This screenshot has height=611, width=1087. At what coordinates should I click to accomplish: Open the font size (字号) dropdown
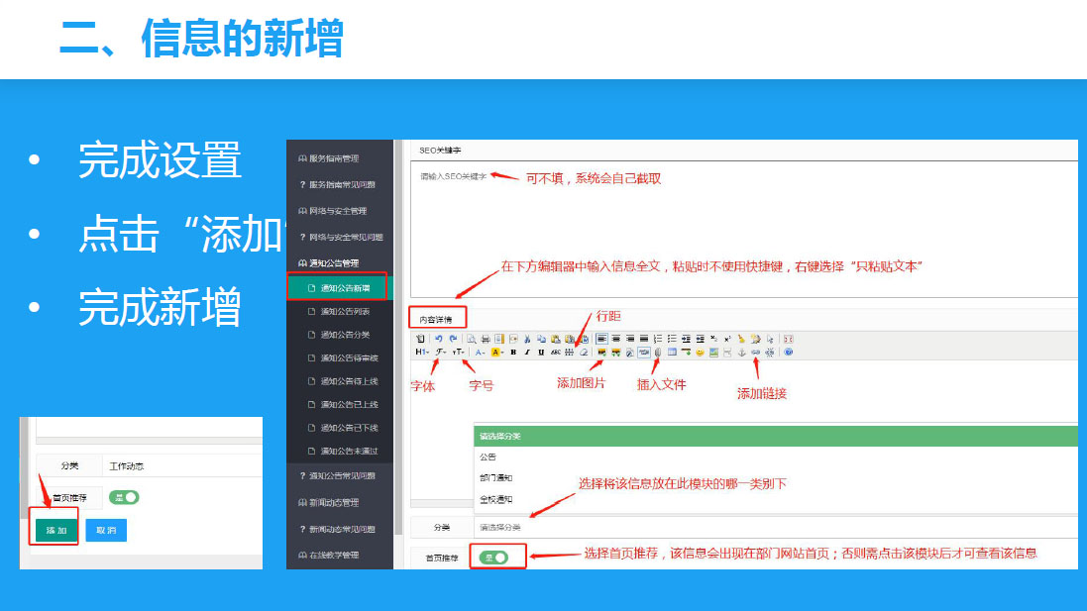[x=458, y=352]
